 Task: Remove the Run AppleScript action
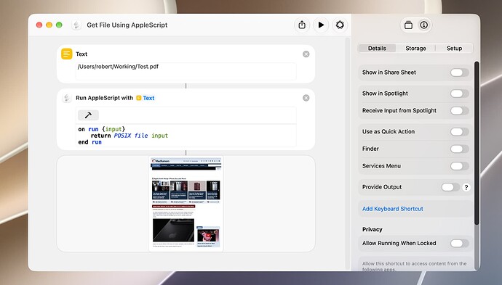[306, 98]
